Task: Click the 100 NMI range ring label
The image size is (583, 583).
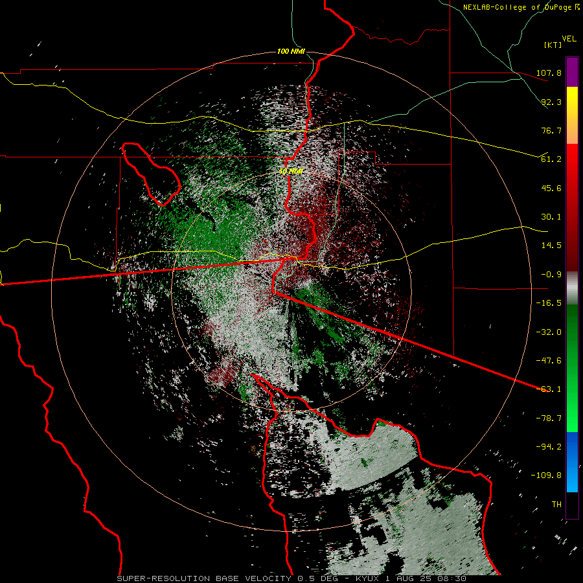Action: point(291,51)
